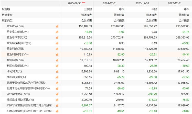Show chart for 归属于母公司股东的净利润(万元)
The width and height of the screenshot is (192, 114).
coord(57,83)
